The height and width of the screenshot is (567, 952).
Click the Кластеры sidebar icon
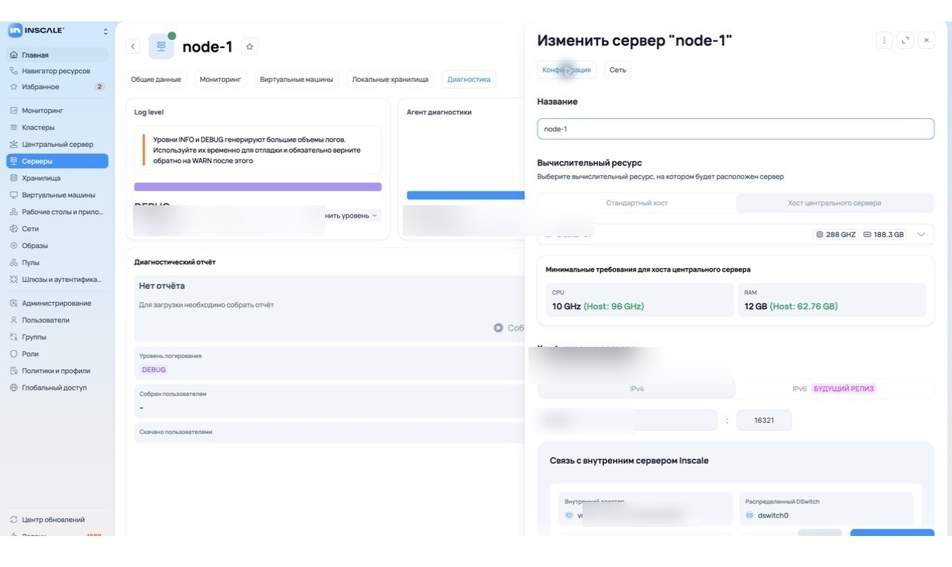pos(13,128)
